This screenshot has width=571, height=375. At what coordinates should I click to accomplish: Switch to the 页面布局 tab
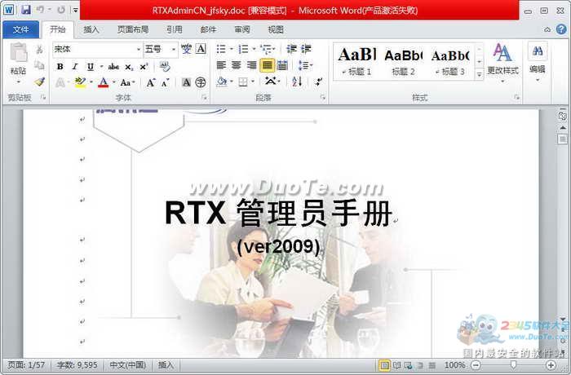(133, 30)
